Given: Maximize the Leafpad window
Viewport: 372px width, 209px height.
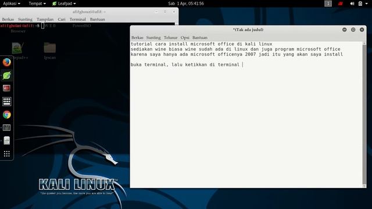Looking at the screenshot, I should click(353, 30).
